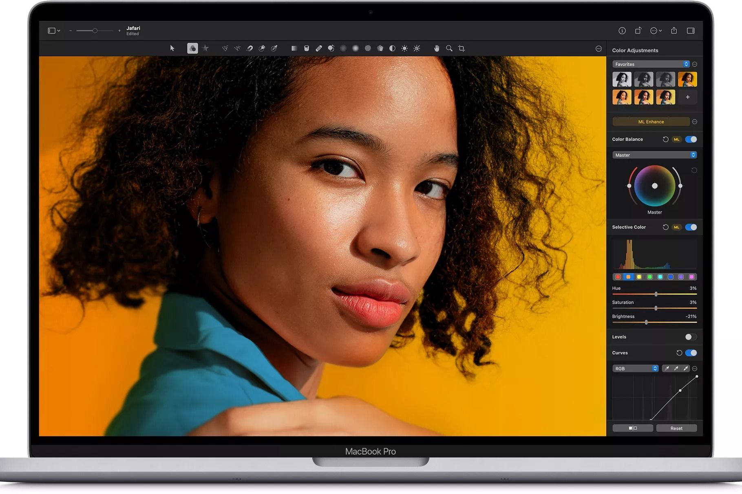Open the RGB dropdown in the Curves section
The height and width of the screenshot is (494, 742).
click(x=635, y=368)
